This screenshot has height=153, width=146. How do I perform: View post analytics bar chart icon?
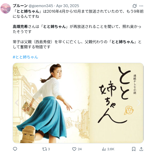104,149
